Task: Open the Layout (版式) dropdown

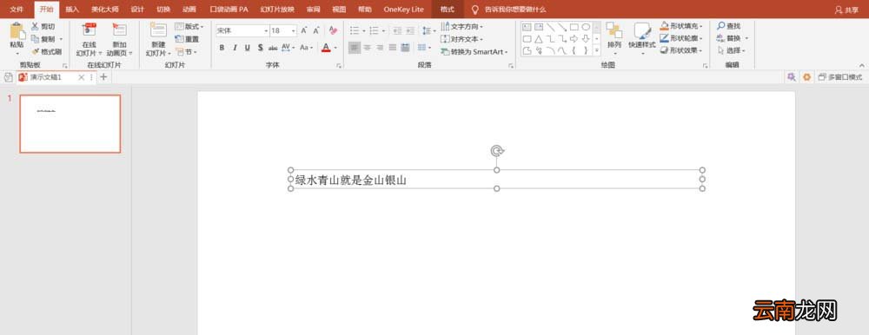Action: tap(189, 27)
